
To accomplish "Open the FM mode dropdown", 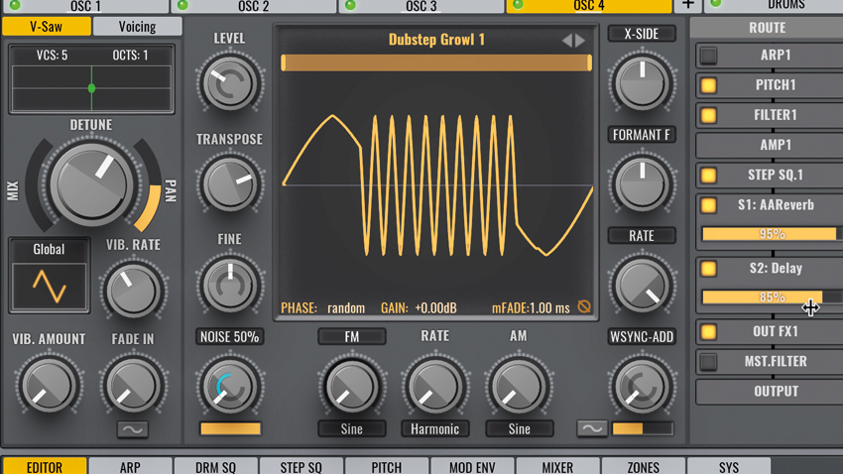I will 352,337.
